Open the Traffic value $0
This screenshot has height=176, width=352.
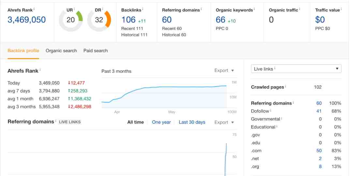[x=320, y=20]
